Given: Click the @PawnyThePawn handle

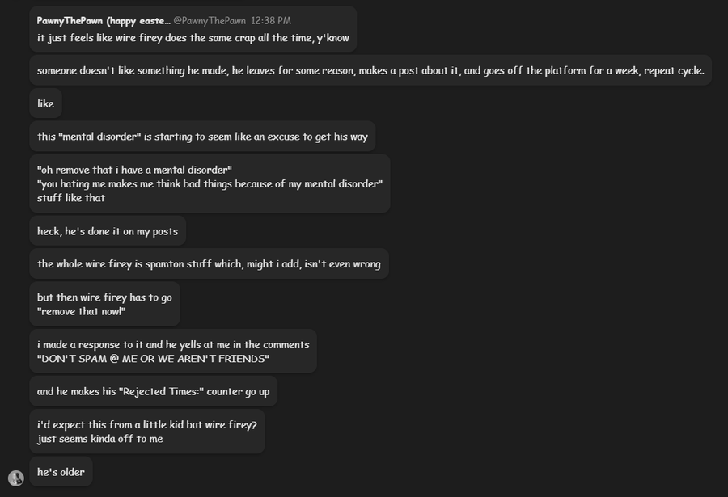Looking at the screenshot, I should click(x=209, y=20).
